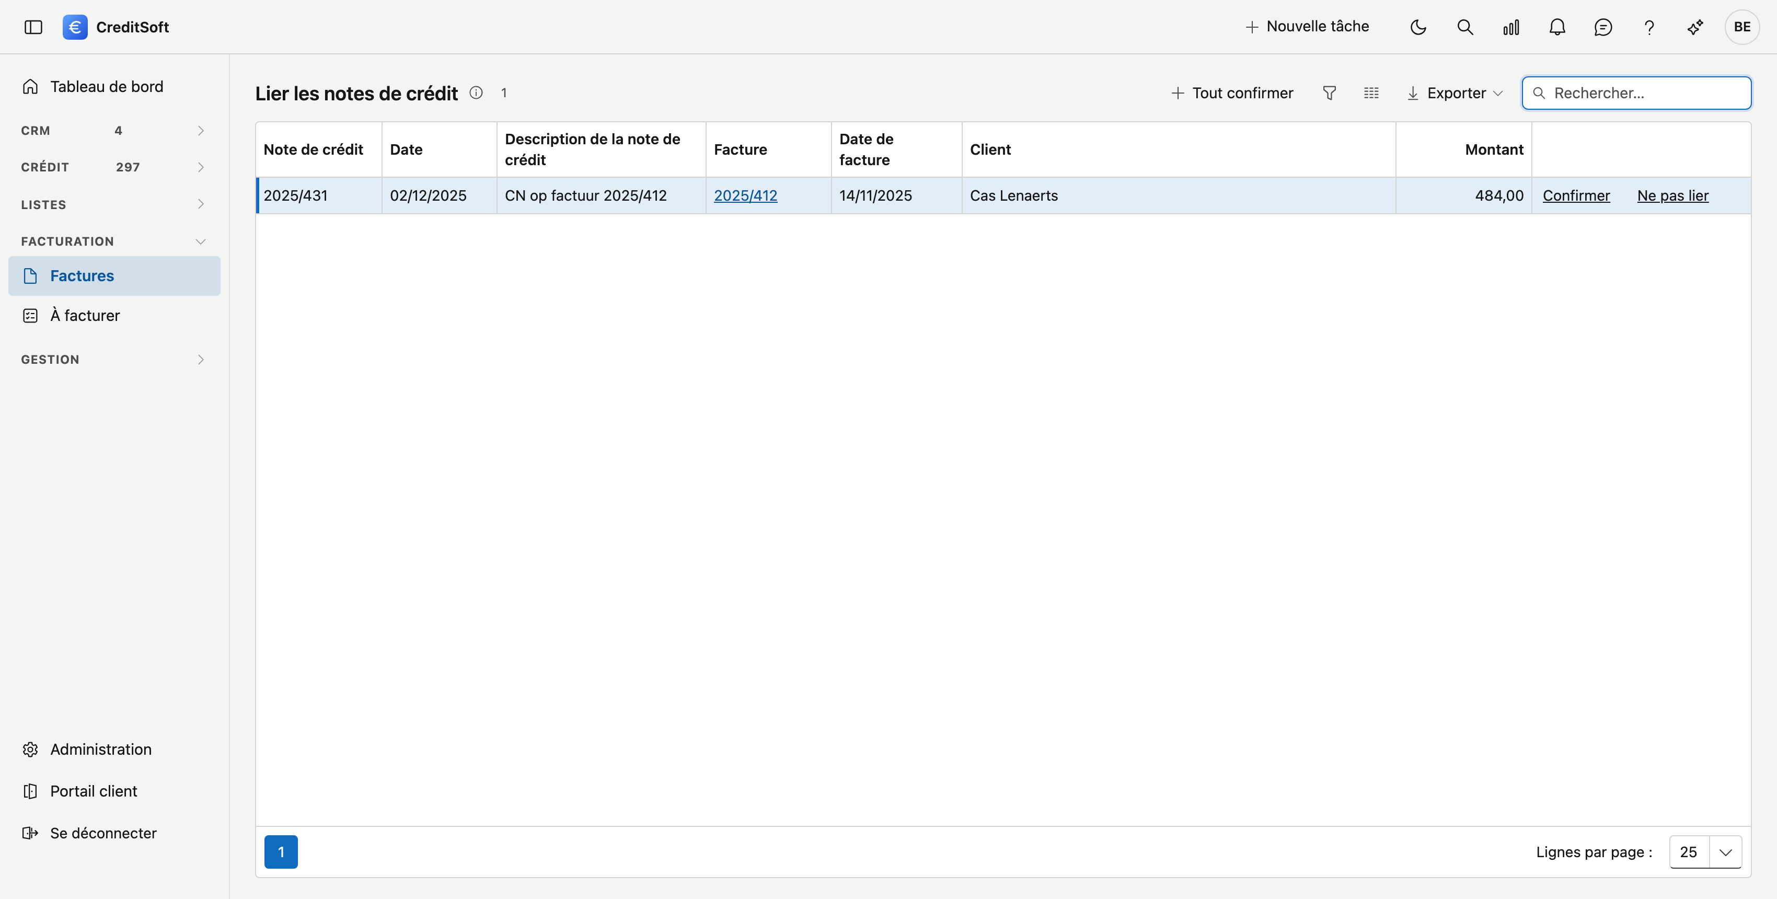The width and height of the screenshot is (1777, 899).
Task: Expand the GESTION section
Action: (114, 359)
